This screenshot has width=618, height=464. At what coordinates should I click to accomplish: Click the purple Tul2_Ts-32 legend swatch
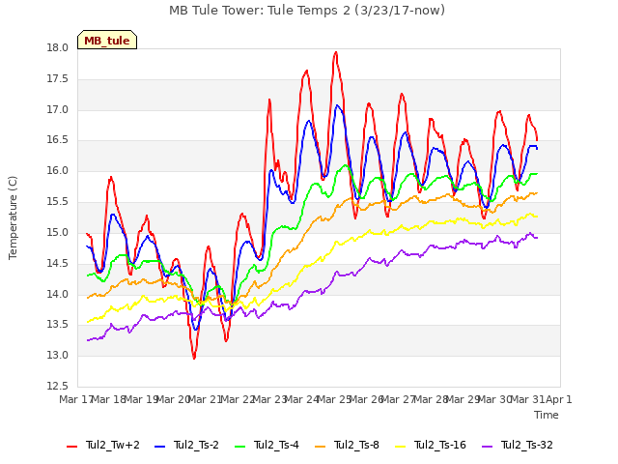point(487,446)
